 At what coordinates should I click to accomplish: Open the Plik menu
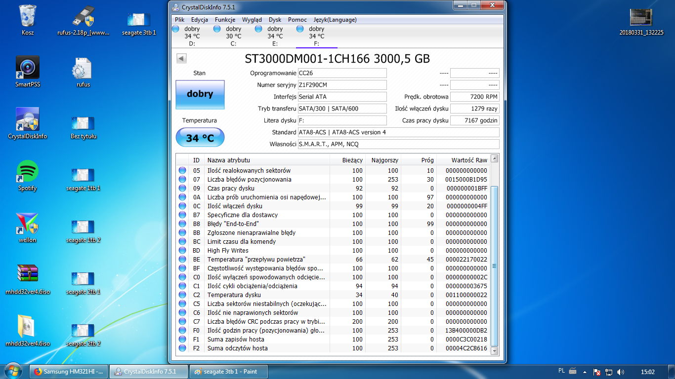click(x=179, y=20)
